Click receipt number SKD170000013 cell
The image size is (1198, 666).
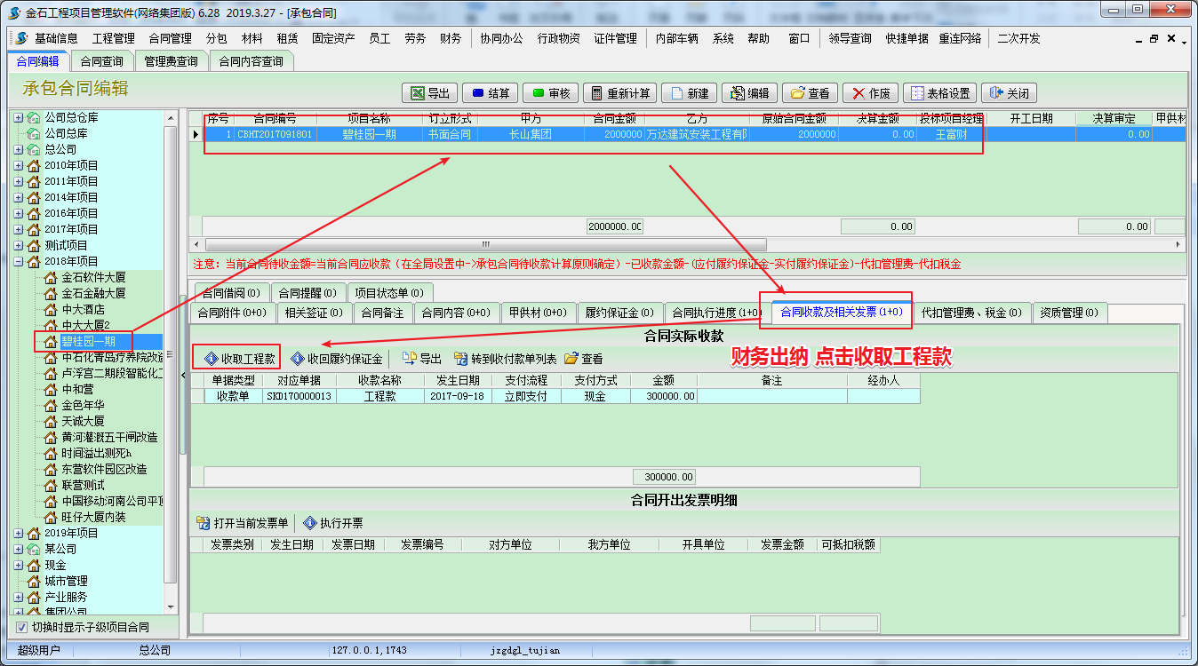coord(299,396)
